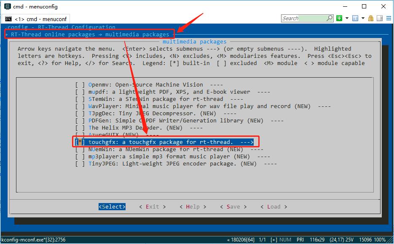Click the <Select> button
This screenshot has width=394, height=244.
(x=112, y=207)
